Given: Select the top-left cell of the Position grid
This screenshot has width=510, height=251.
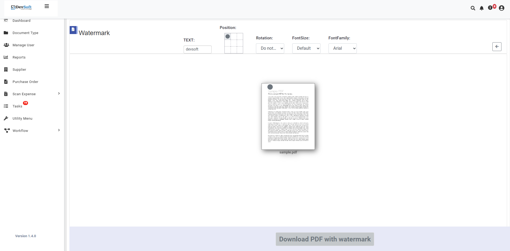Looking at the screenshot, I should 228,36.
